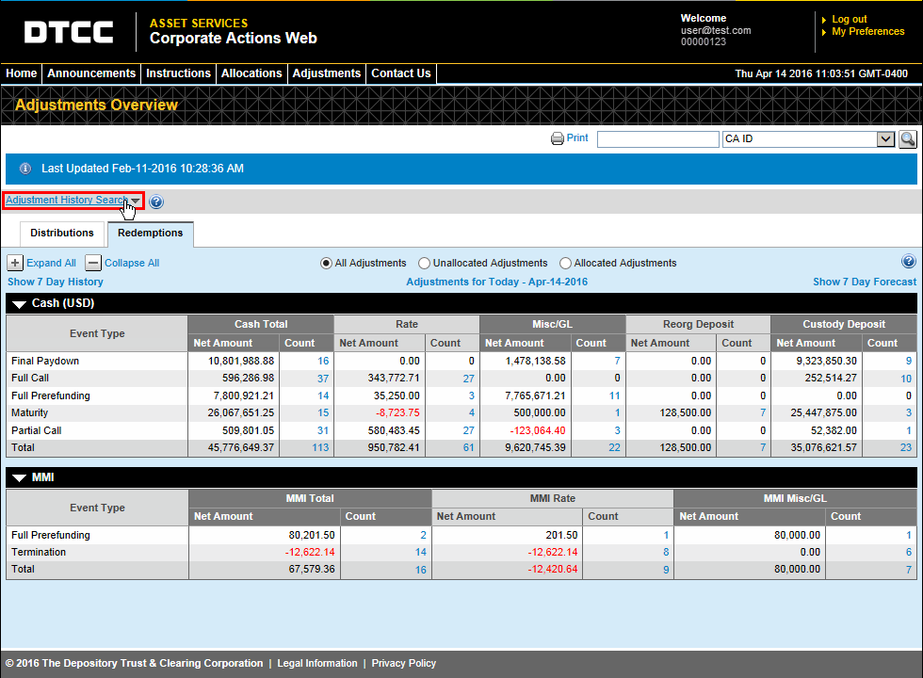Switch to the Redemptions tab
Screen dimensions: 923x678
click(150, 234)
